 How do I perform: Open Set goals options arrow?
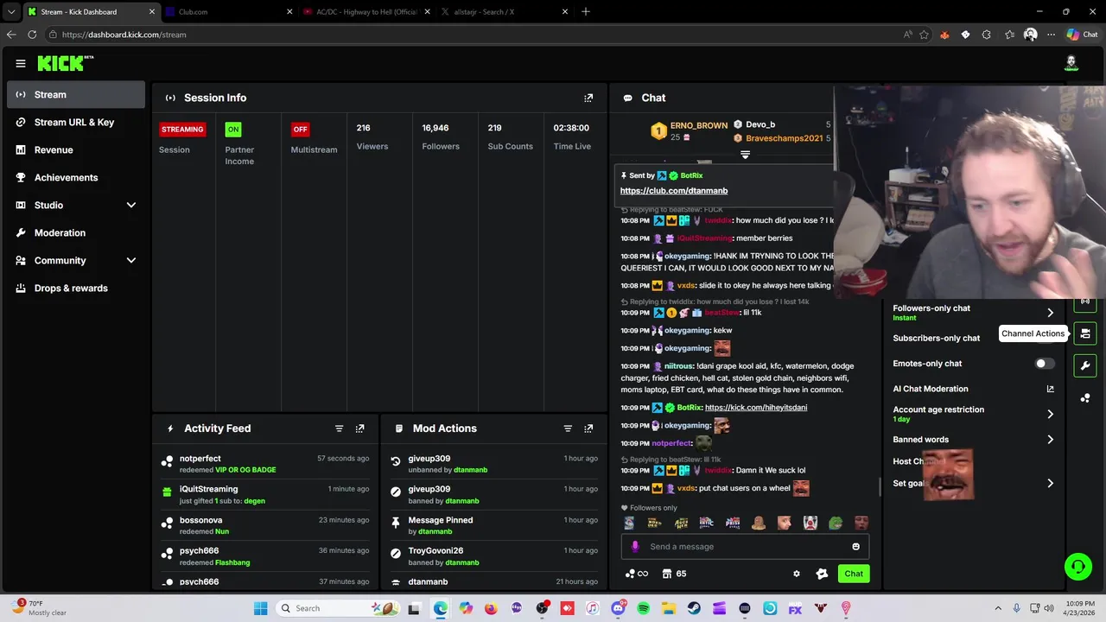tap(1050, 484)
